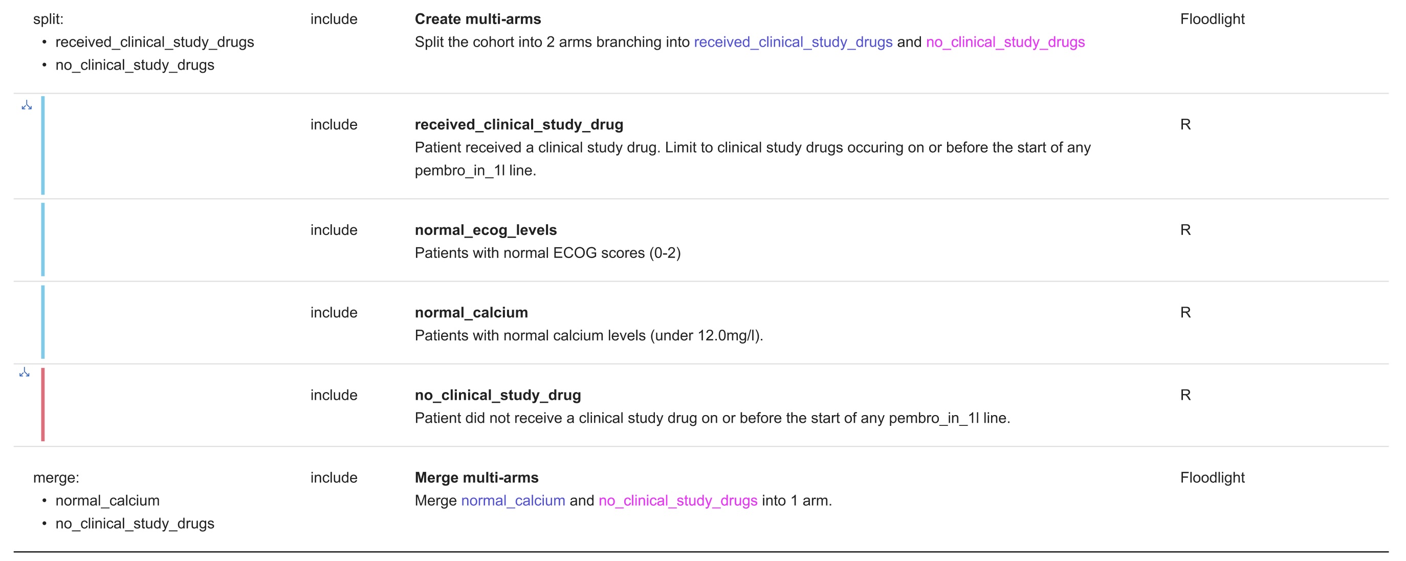Click the blue arm bar of normal_calcium row
1406x561 pixels.
coord(42,322)
